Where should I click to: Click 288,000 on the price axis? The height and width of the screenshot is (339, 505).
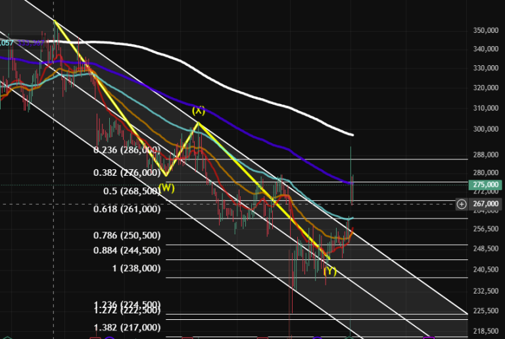pos(486,155)
